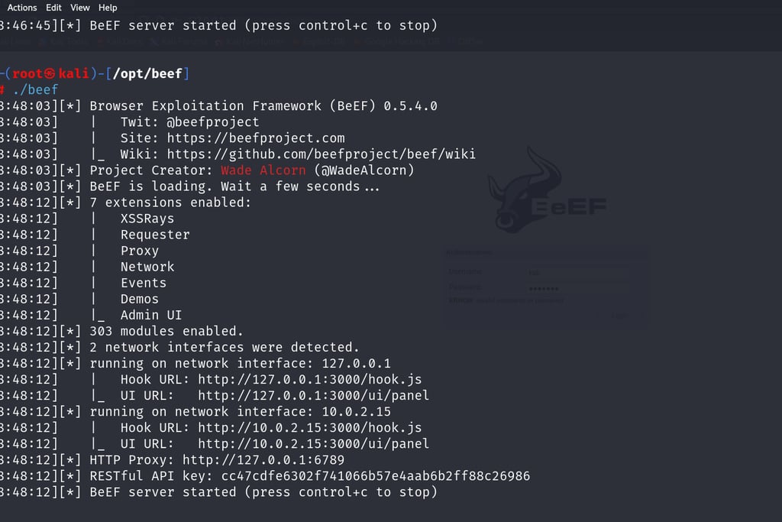The width and height of the screenshot is (782, 522).
Task: Click the Kali skull symbol in prompt
Action: pyautogui.click(x=50, y=74)
